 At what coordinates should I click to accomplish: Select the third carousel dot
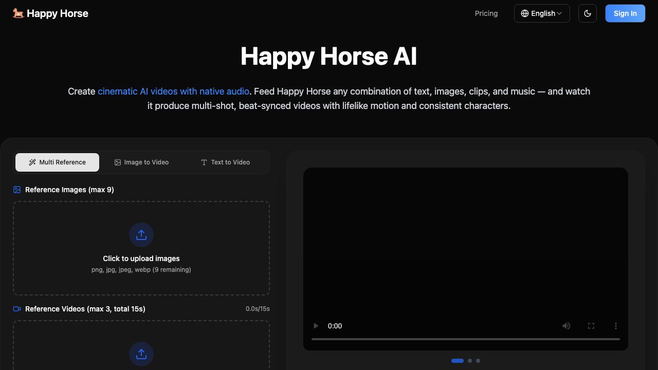pos(478,361)
